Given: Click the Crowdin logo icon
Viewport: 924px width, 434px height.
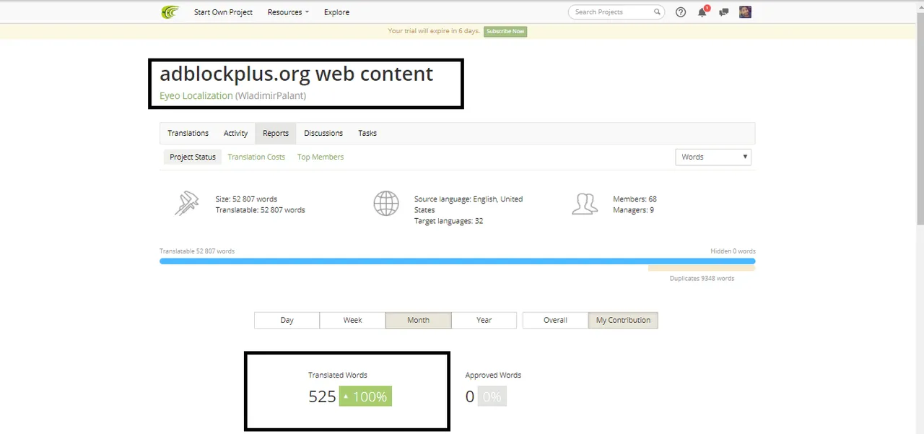Looking at the screenshot, I should point(170,12).
